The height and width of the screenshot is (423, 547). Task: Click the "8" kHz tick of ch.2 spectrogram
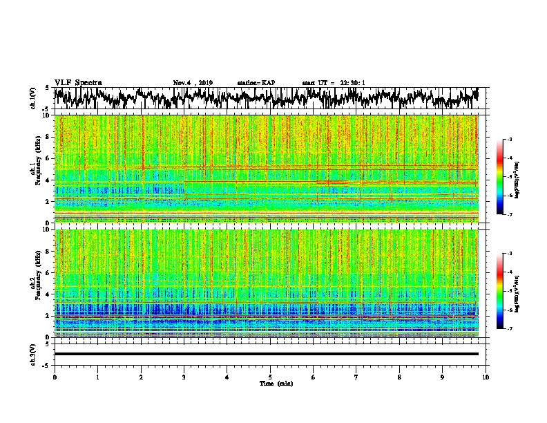pyautogui.click(x=48, y=252)
